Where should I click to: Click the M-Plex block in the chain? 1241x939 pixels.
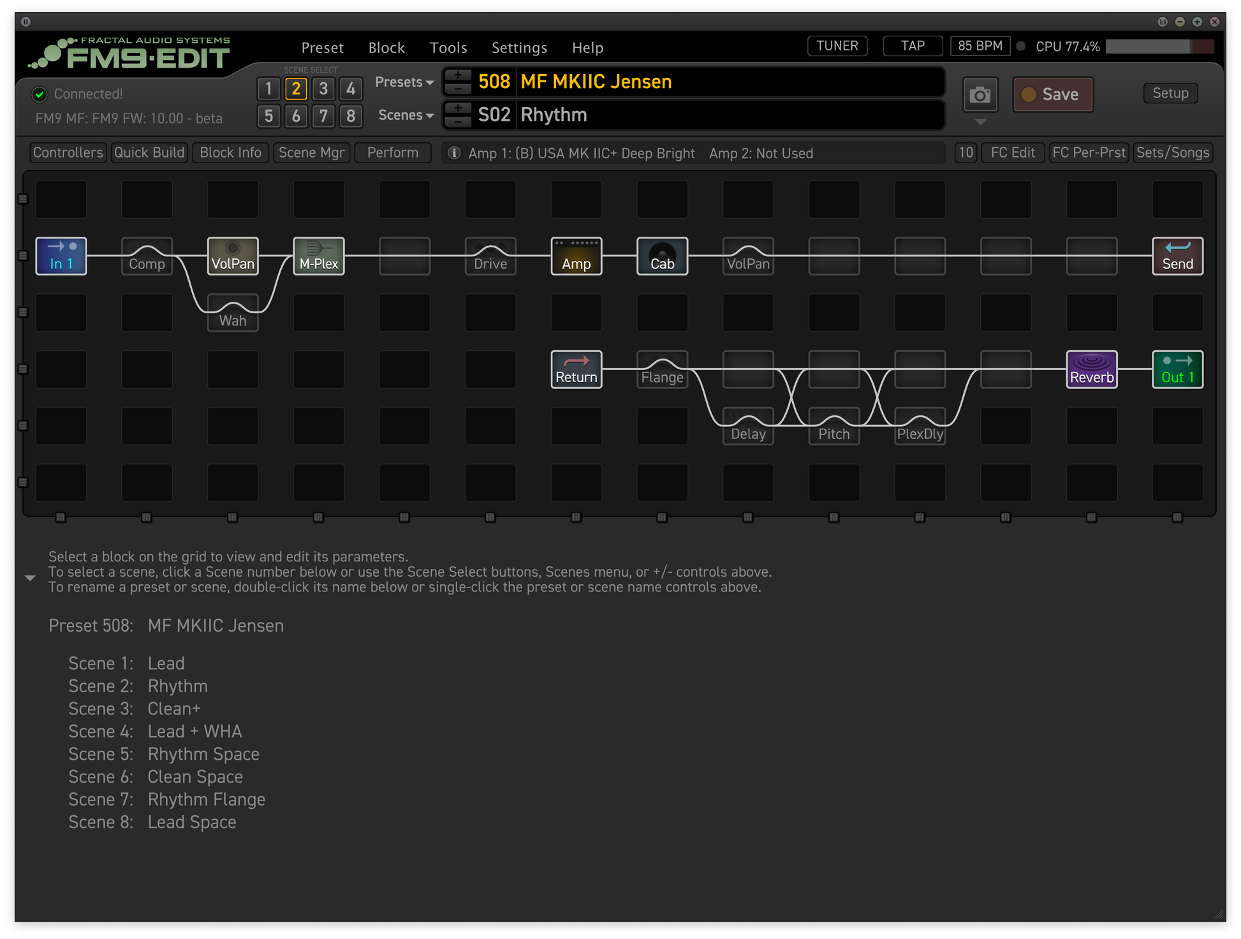click(x=318, y=256)
